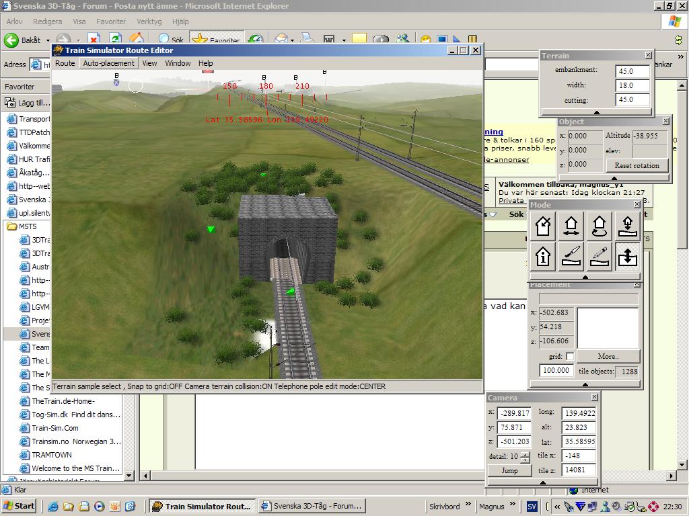
Task: Select the move object mode icon
Action: (571, 226)
